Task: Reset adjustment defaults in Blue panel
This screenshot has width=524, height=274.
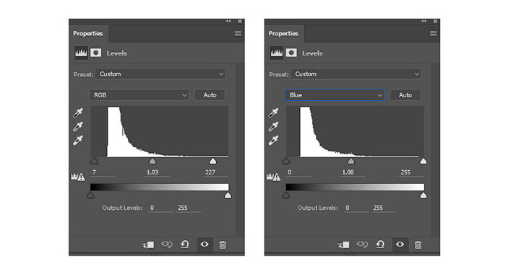Action: [380, 244]
